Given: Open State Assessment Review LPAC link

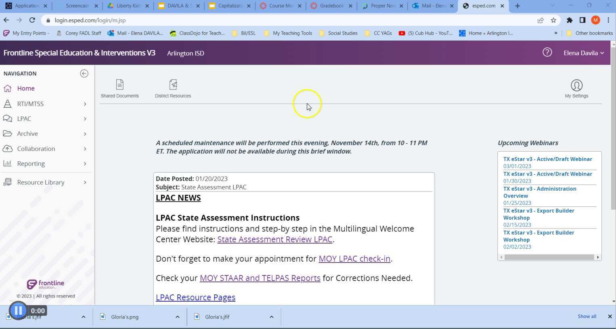Looking at the screenshot, I should point(274,239).
